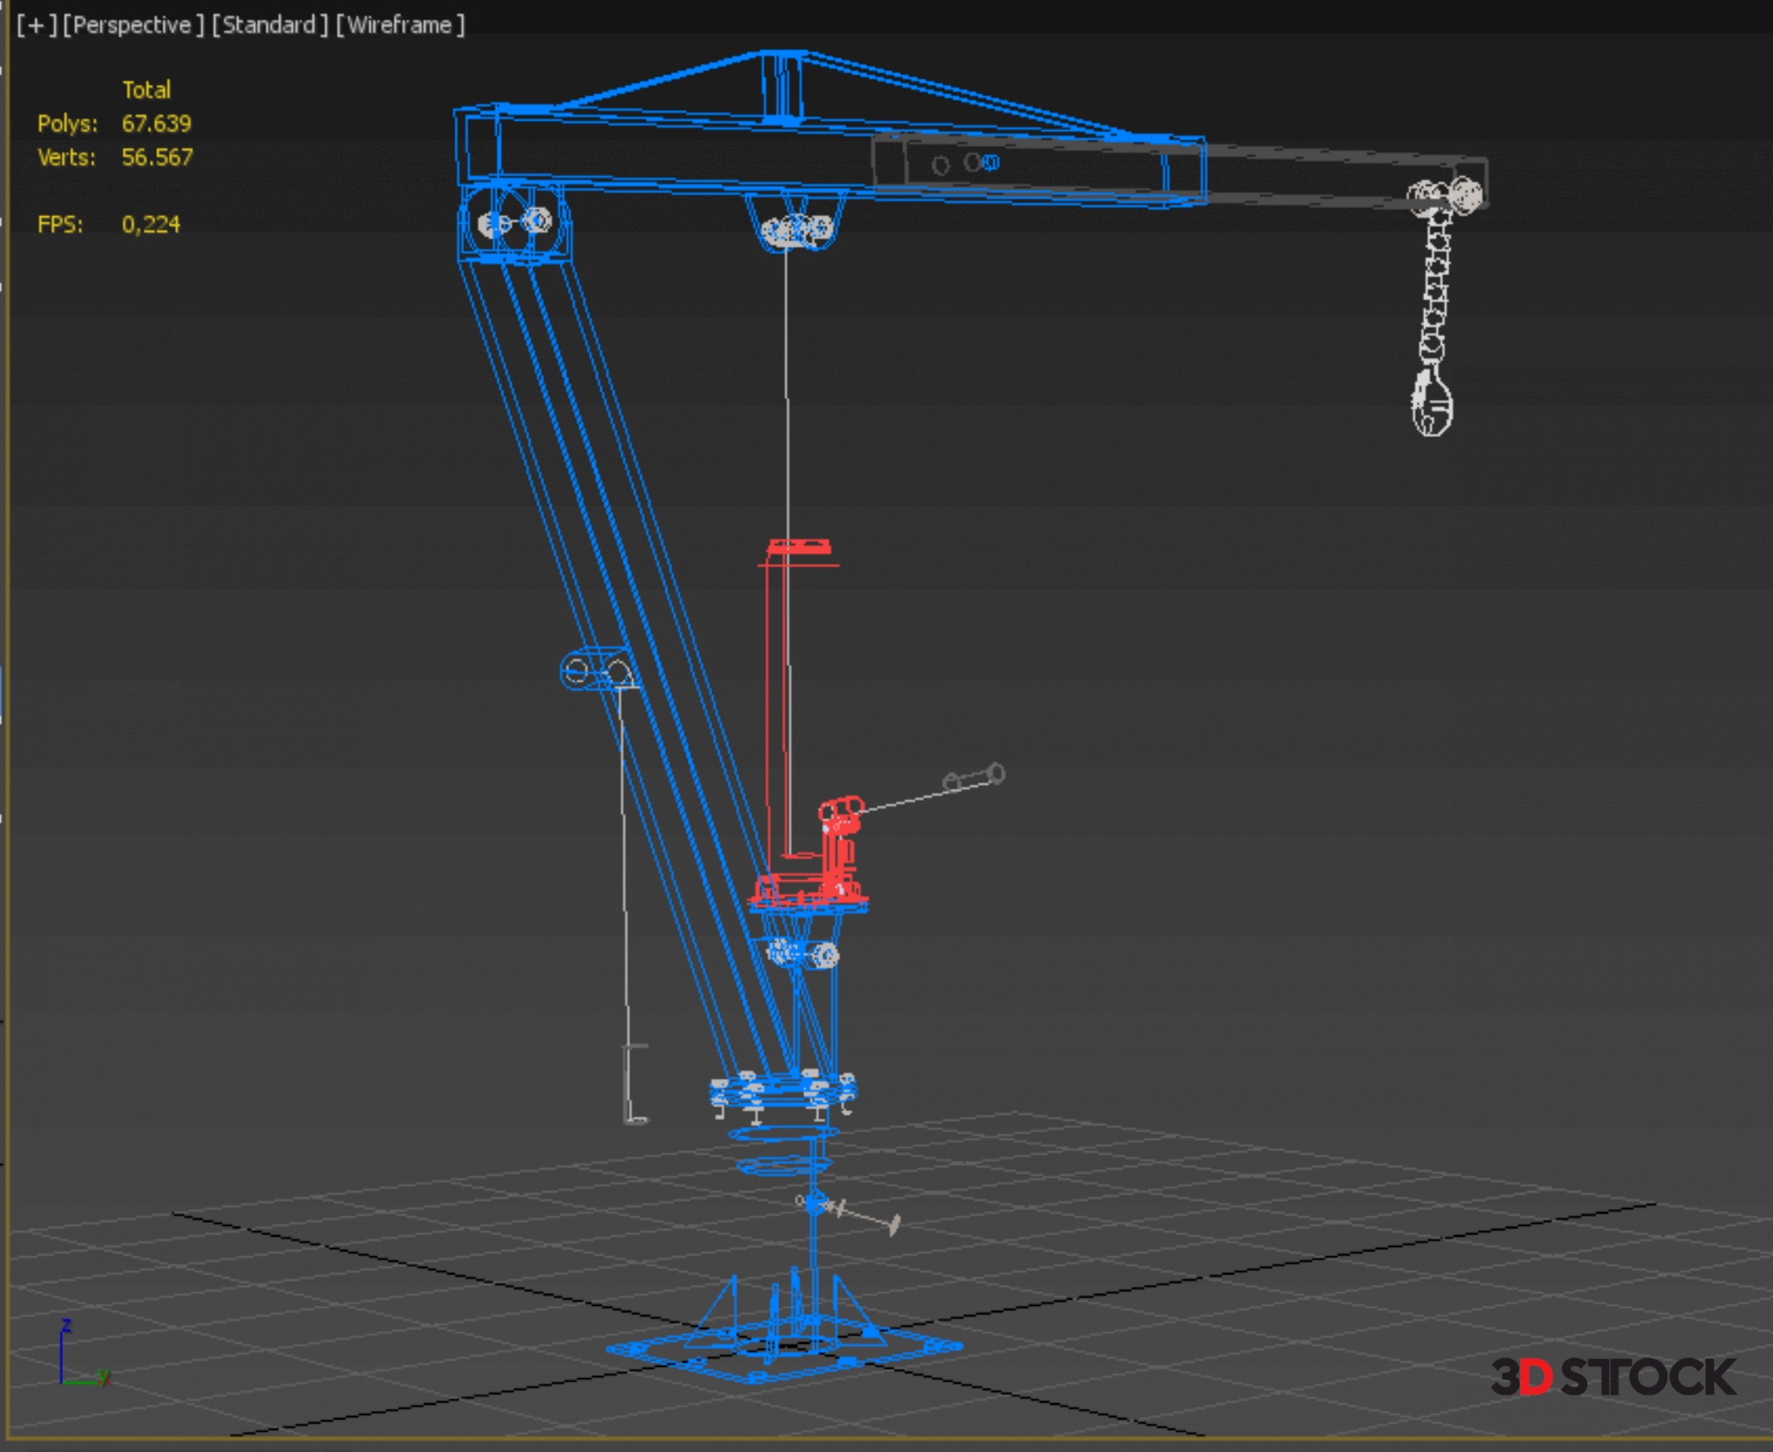This screenshot has height=1452, width=1773.
Task: Open the [+] viewport general menu
Action: (x=35, y=25)
